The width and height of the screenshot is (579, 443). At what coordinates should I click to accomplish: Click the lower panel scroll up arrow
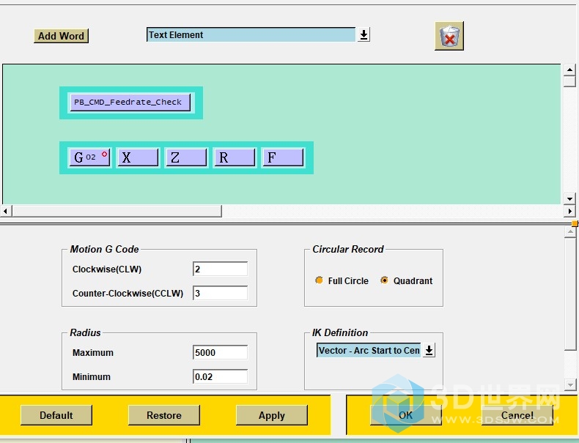pos(570,231)
